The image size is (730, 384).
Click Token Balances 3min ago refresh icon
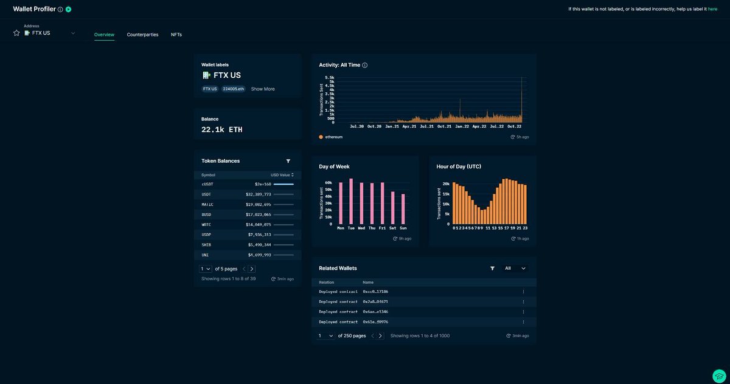point(274,279)
